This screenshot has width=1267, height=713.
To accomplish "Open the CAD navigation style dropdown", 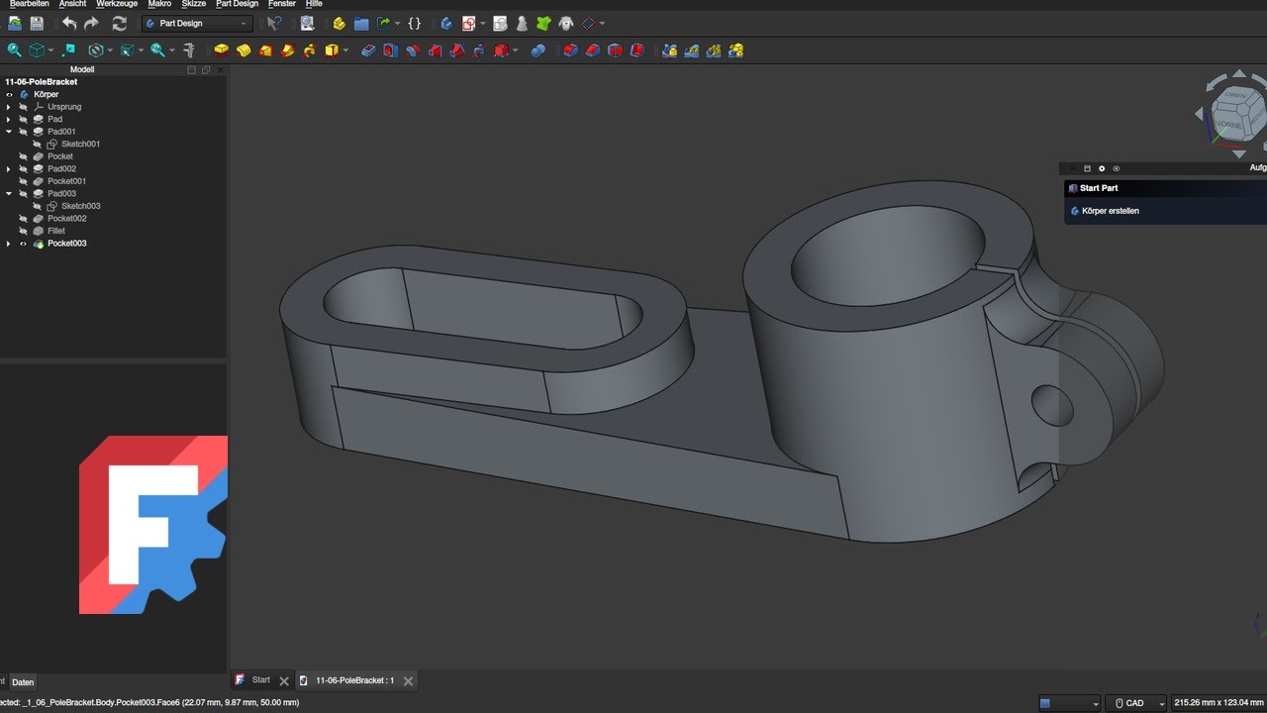I will click(1136, 703).
